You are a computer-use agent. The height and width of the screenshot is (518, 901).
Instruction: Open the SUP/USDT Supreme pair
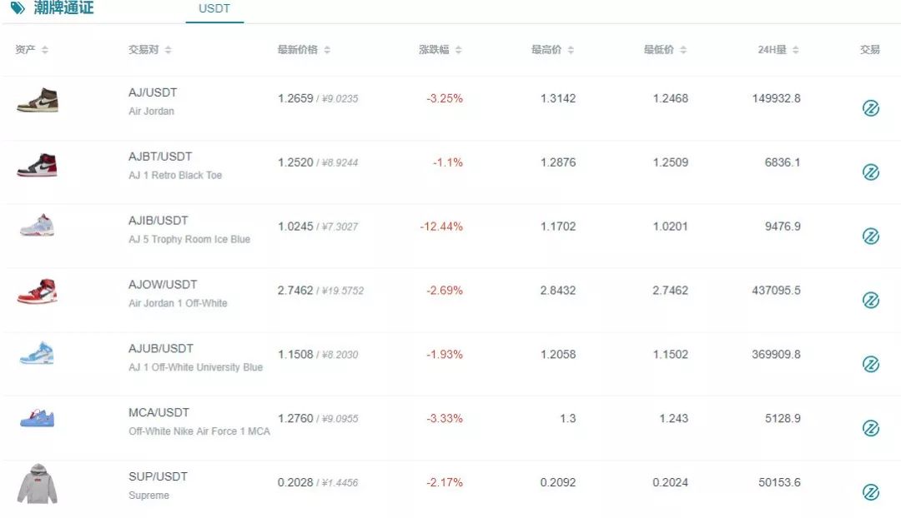coord(158,476)
